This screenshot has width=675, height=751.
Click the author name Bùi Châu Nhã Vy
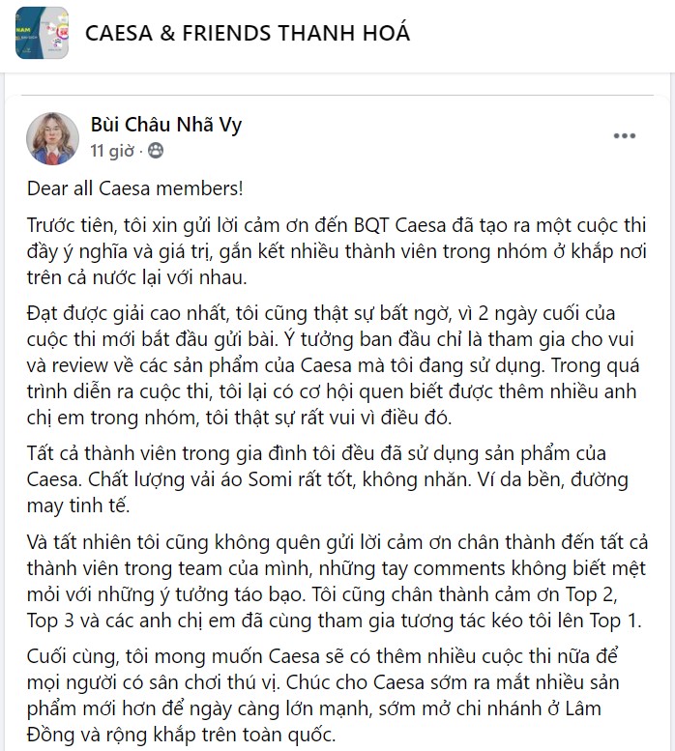(165, 125)
